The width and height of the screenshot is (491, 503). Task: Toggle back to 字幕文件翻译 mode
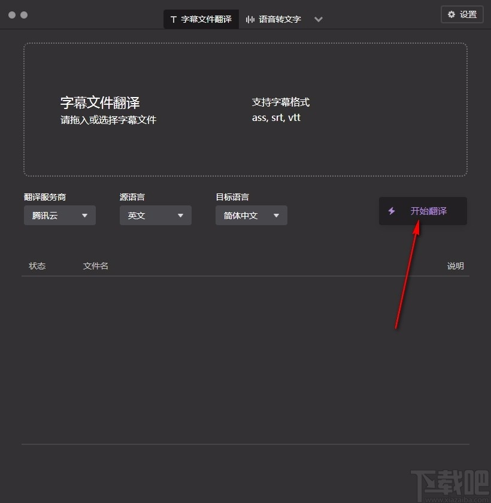click(201, 19)
